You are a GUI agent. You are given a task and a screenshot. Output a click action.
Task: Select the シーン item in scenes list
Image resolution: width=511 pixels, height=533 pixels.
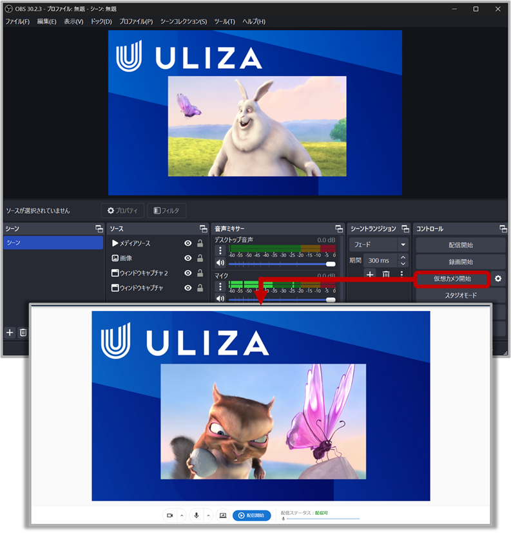(53, 243)
